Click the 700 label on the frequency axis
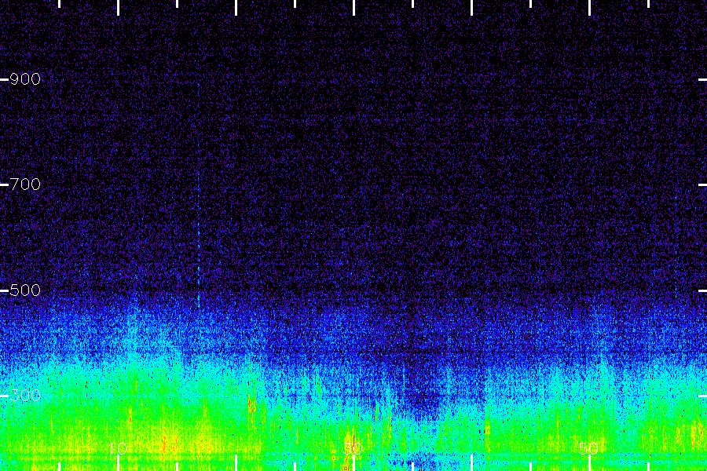Image resolution: width=707 pixels, height=471 pixels. tap(25, 184)
